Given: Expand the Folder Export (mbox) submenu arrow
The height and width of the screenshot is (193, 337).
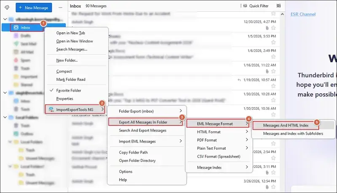Looking at the screenshot, I should (181, 111).
